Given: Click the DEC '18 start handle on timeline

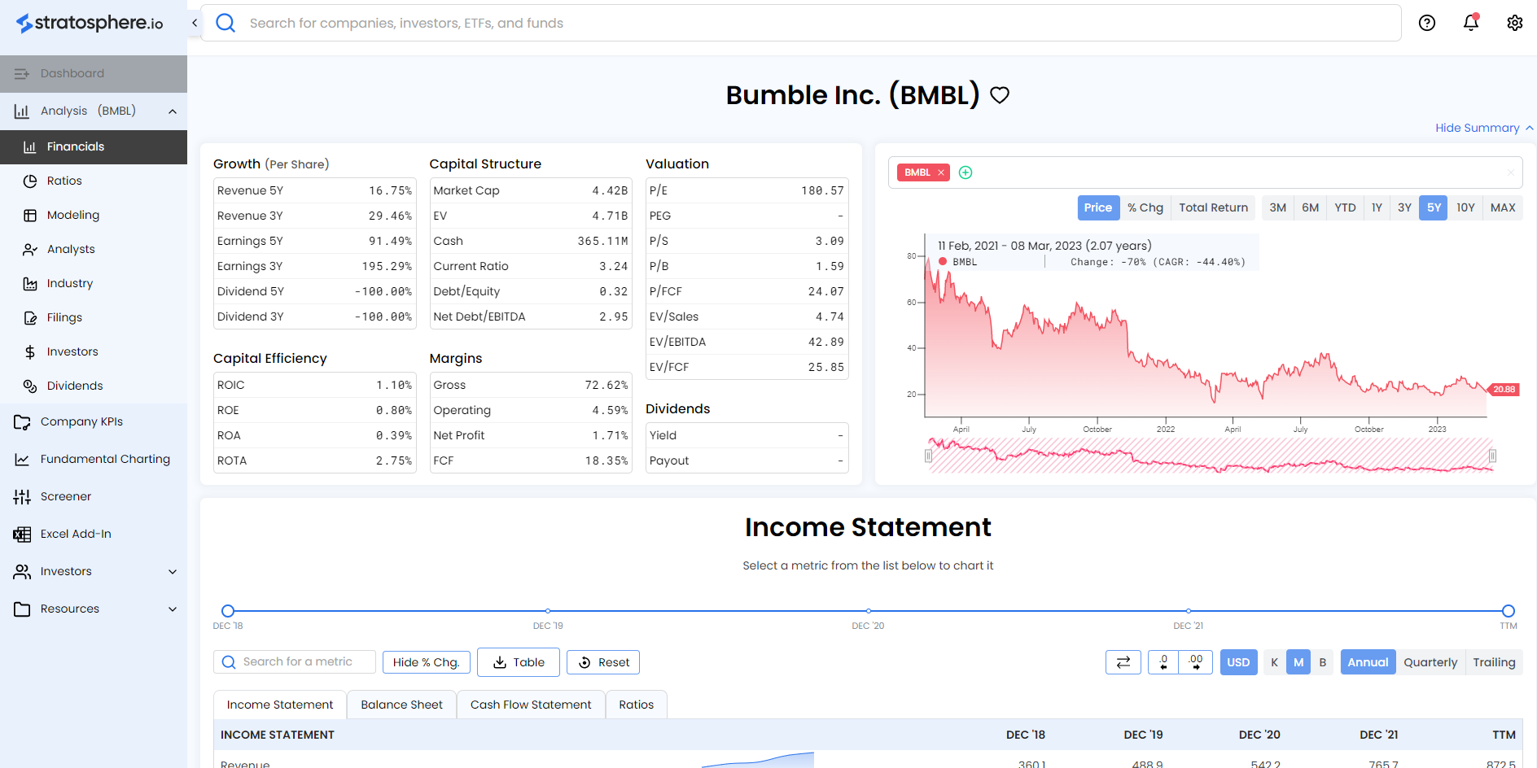Looking at the screenshot, I should (x=228, y=611).
